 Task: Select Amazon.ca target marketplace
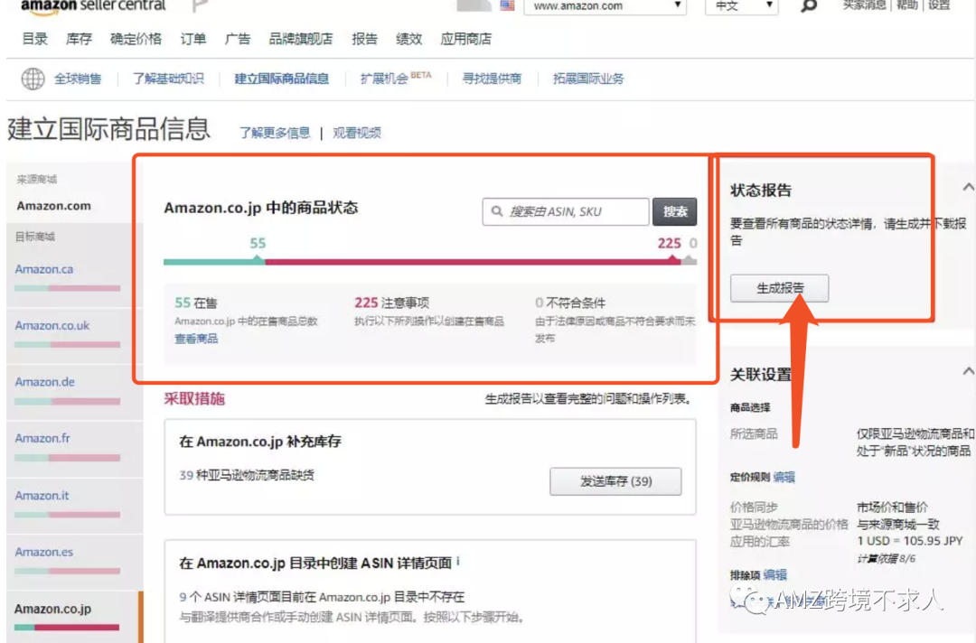[44, 269]
